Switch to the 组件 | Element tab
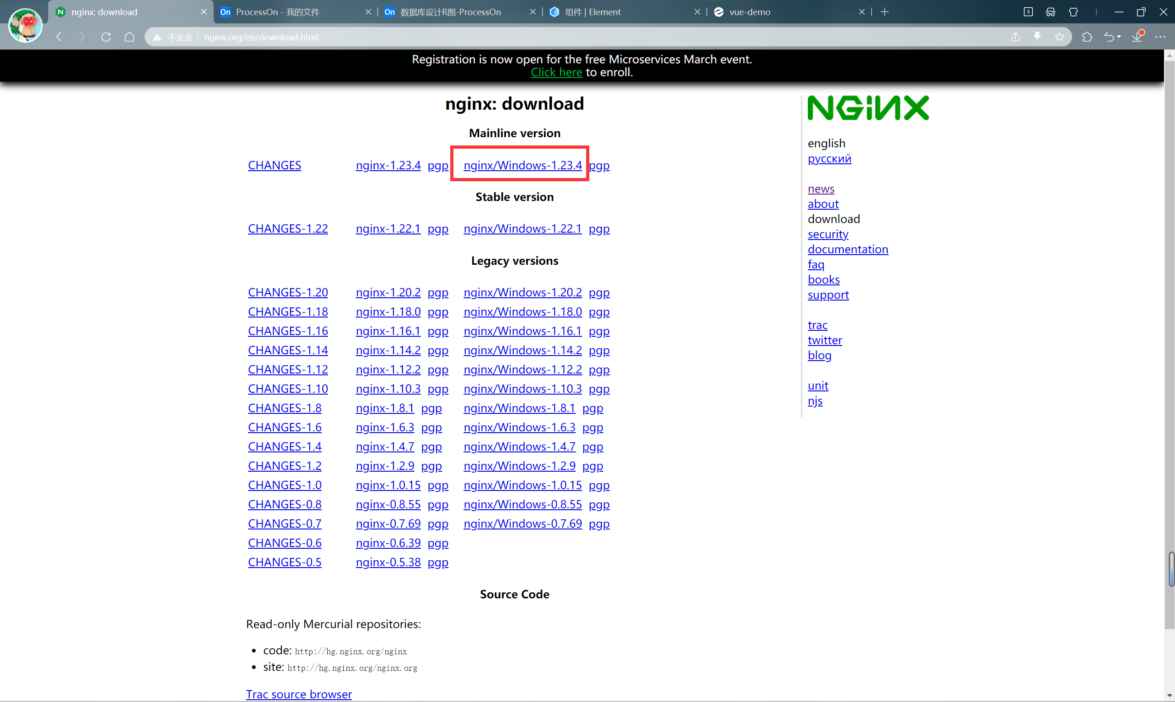This screenshot has width=1175, height=702. (593, 12)
